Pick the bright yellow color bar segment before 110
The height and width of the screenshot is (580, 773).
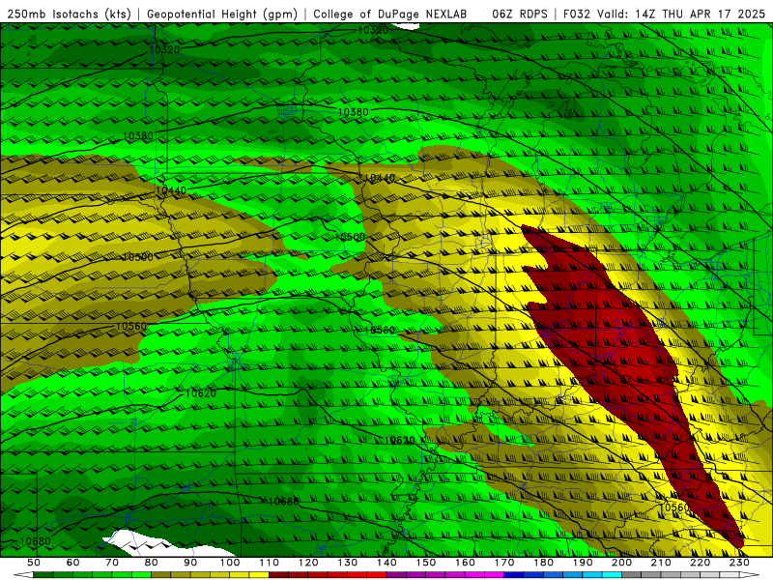pyautogui.click(x=259, y=575)
